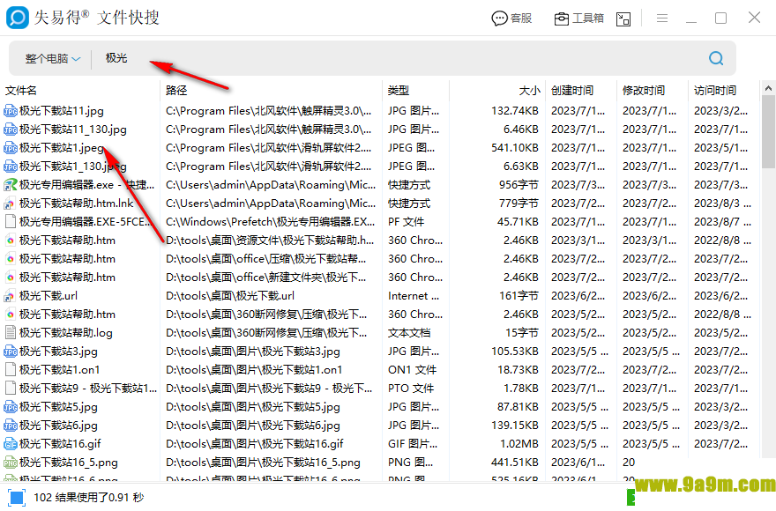Click path C:\Windows\Prefetch\极光专用编辑器
This screenshot has height=511, width=776.
[270, 222]
